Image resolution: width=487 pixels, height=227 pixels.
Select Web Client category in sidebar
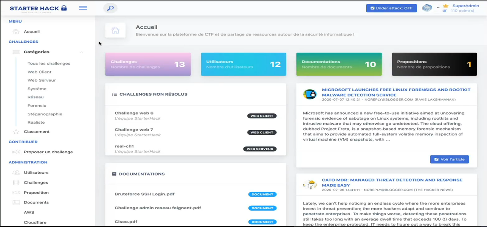(39, 72)
